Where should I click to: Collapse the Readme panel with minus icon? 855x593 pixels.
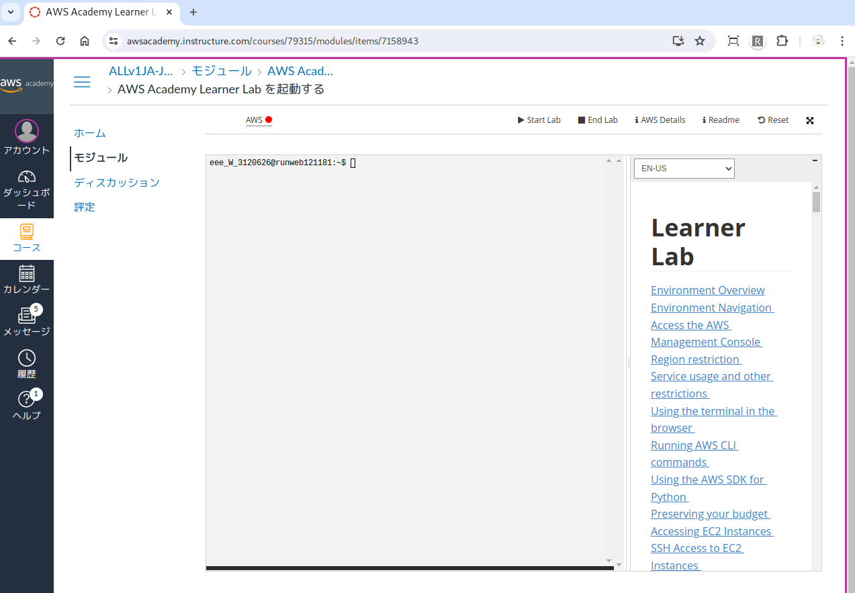click(815, 161)
